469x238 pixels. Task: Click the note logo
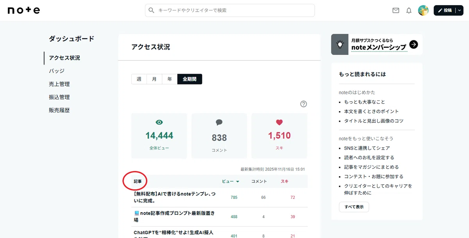[24, 11]
